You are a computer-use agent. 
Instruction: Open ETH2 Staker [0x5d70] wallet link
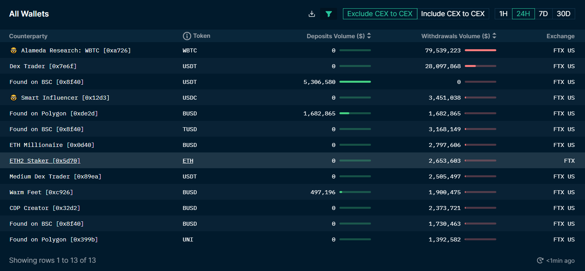click(45, 161)
